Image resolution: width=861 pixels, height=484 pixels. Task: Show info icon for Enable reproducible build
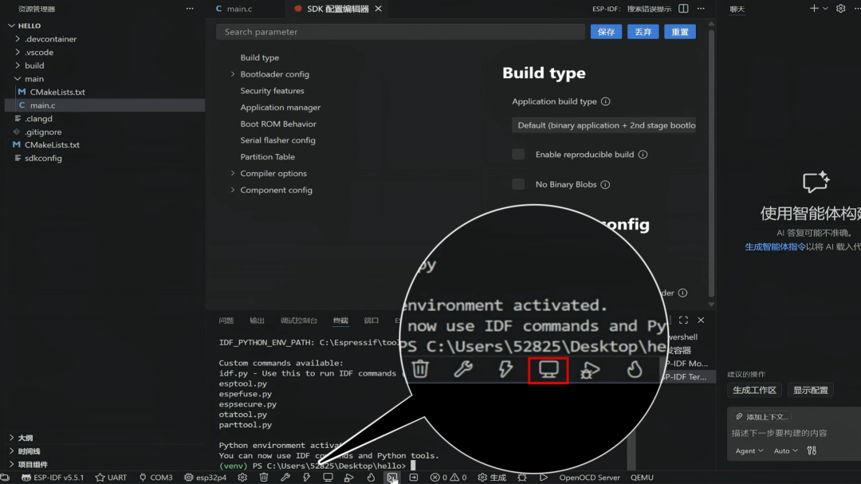pos(643,155)
